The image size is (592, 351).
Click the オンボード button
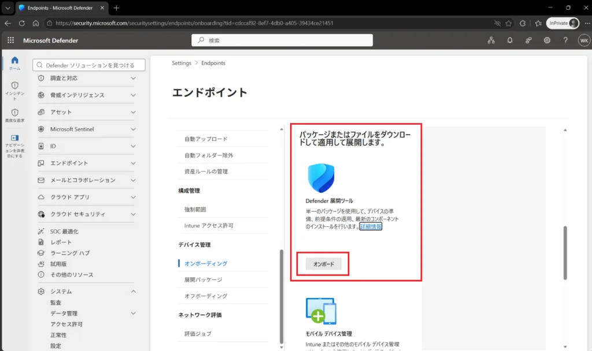click(x=324, y=264)
